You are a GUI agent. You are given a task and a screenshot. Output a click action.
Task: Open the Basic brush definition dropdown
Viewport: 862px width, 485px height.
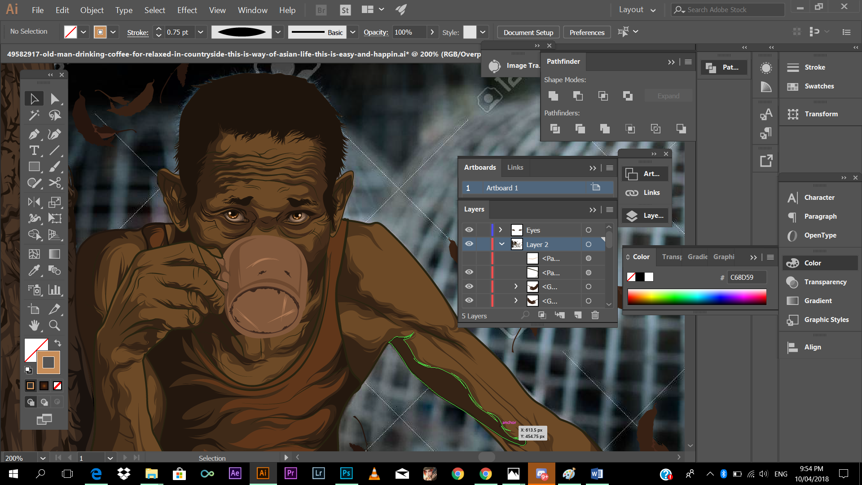click(353, 32)
